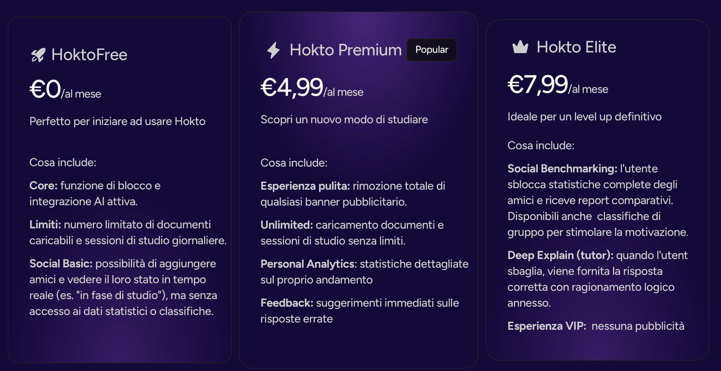Screen dimensions: 721x371
Task: Click the lightning bolt icon for Hokto Premium
Action: [273, 50]
